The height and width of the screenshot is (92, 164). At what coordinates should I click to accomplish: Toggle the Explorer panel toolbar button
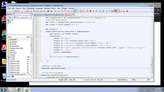point(118,11)
